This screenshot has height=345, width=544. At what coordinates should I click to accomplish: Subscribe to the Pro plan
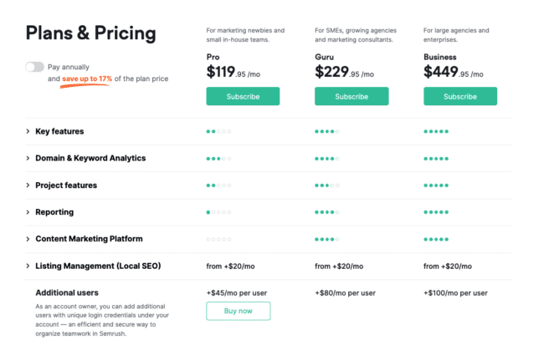coord(243,96)
